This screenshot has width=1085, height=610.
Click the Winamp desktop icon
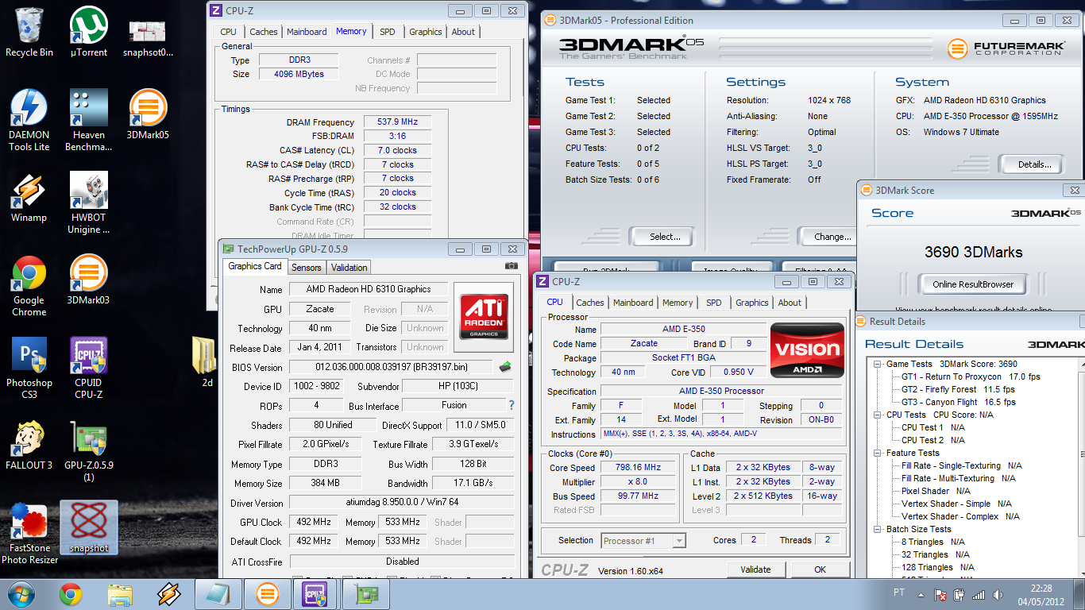[29, 197]
